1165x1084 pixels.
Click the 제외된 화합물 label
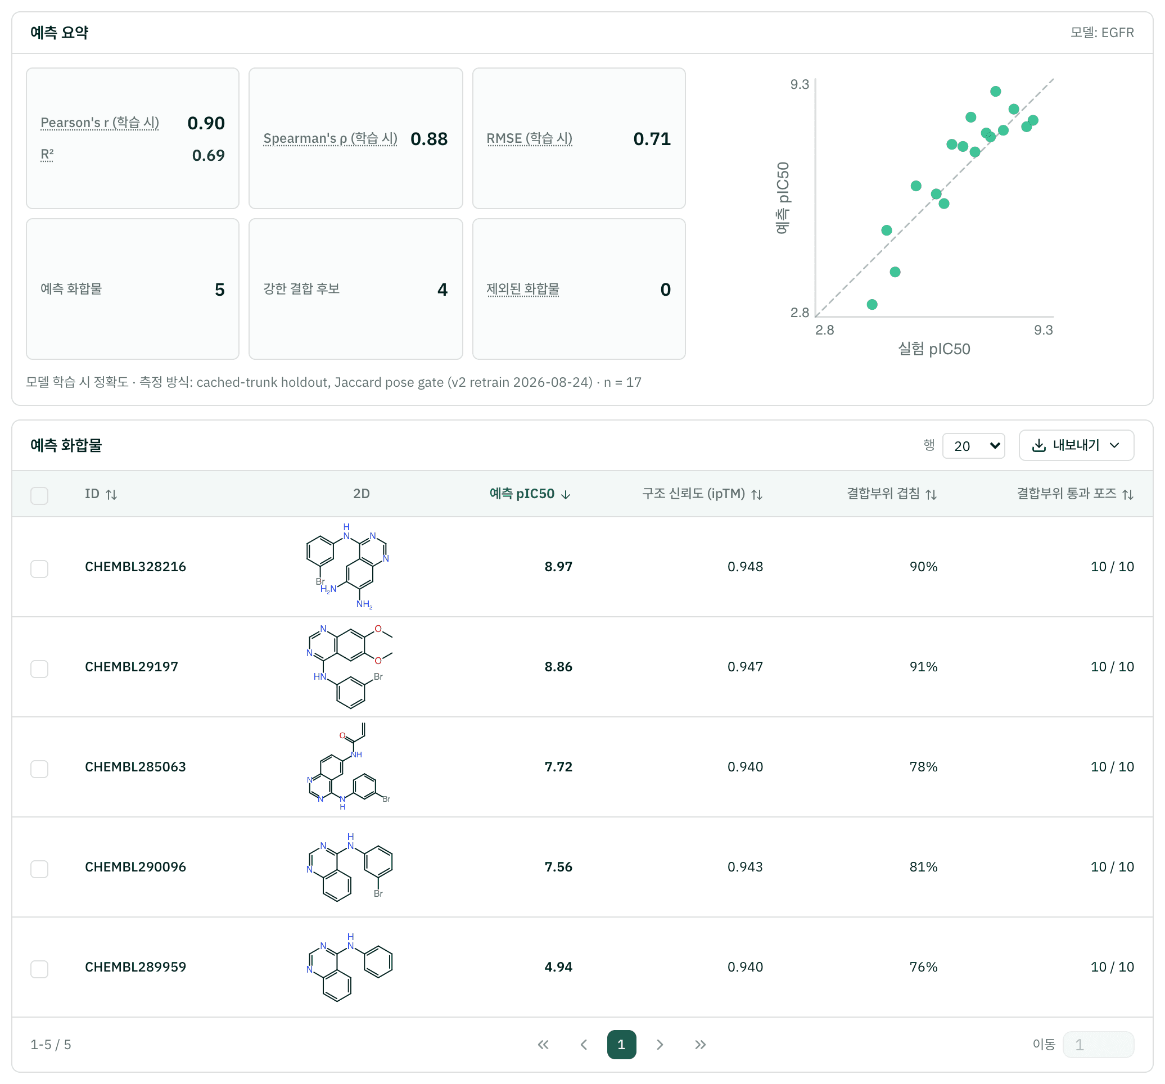point(523,289)
